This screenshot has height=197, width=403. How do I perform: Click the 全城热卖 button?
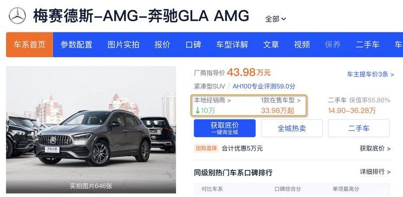[x=292, y=128]
